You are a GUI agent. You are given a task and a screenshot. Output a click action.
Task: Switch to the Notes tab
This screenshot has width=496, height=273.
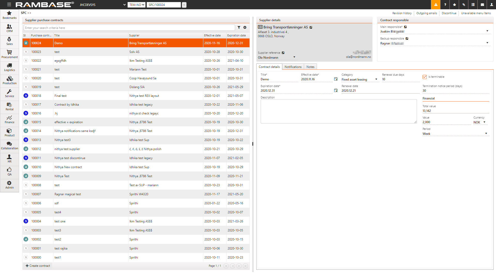tap(310, 67)
